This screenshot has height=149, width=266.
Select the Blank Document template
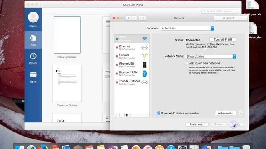coord(67,35)
